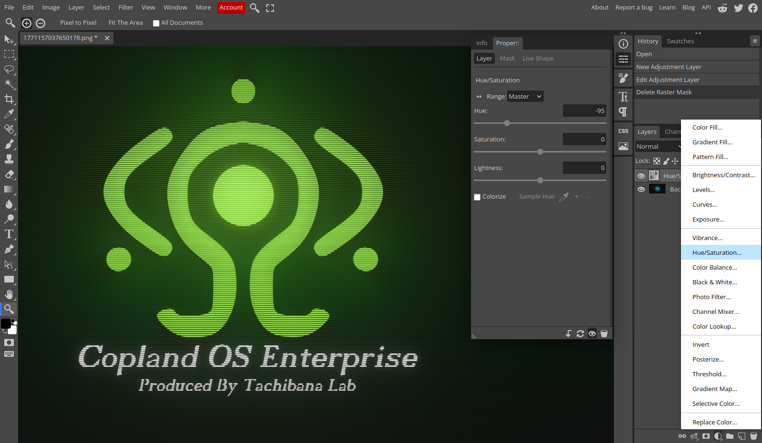The height and width of the screenshot is (443, 762).
Task: Select the Dodge tool
Action: click(x=9, y=219)
